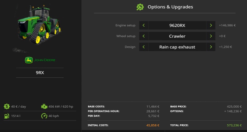Select previous engine setup option

click(143, 25)
